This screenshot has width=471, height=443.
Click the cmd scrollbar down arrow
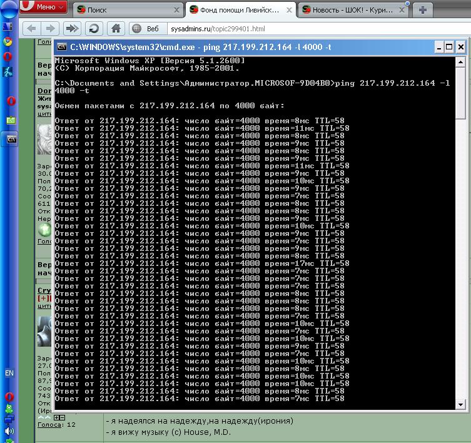pyautogui.click(x=460, y=405)
